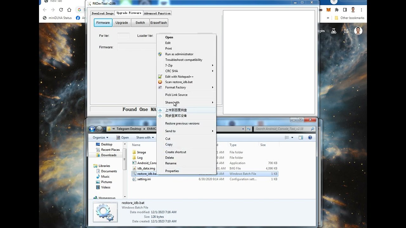Switch to the Advanced Function tab
The height and width of the screenshot is (228, 406).
pyautogui.click(x=157, y=13)
